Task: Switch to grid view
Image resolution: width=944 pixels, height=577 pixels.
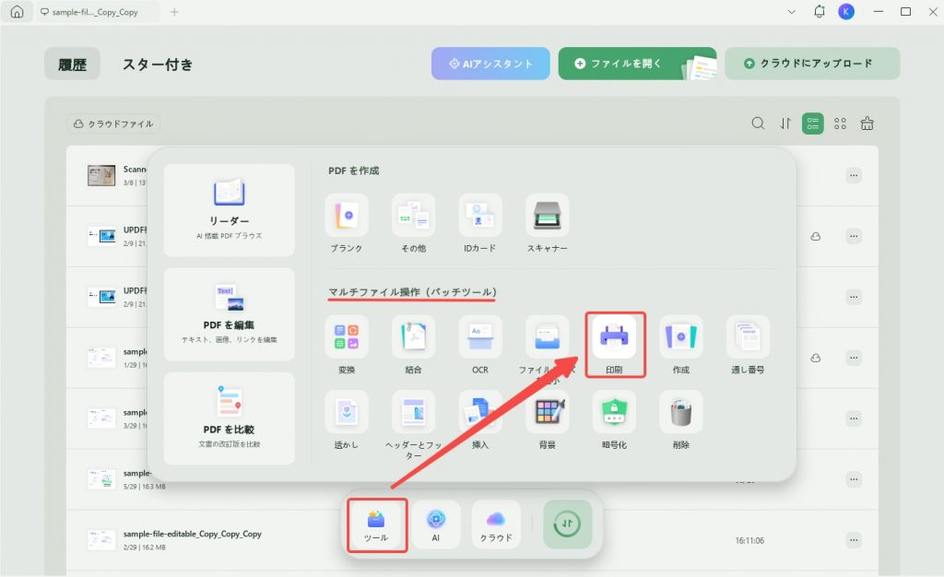Action: pos(840,124)
